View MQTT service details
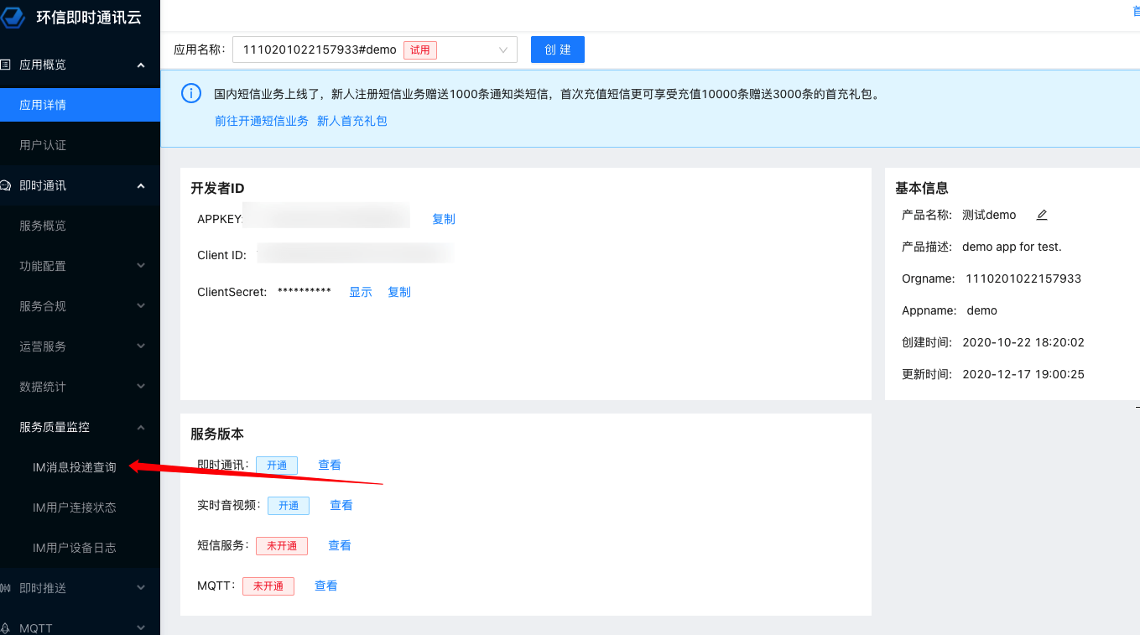The width and height of the screenshot is (1140, 635). point(326,586)
